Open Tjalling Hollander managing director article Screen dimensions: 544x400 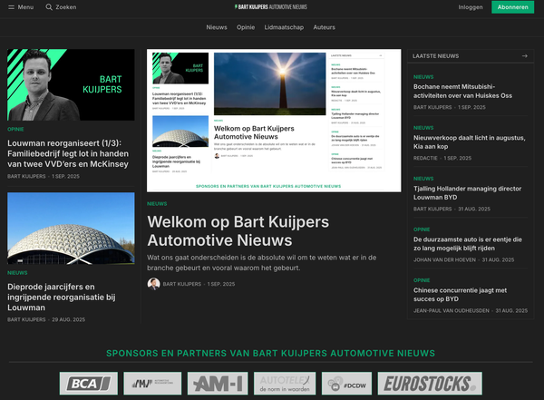tap(467, 192)
